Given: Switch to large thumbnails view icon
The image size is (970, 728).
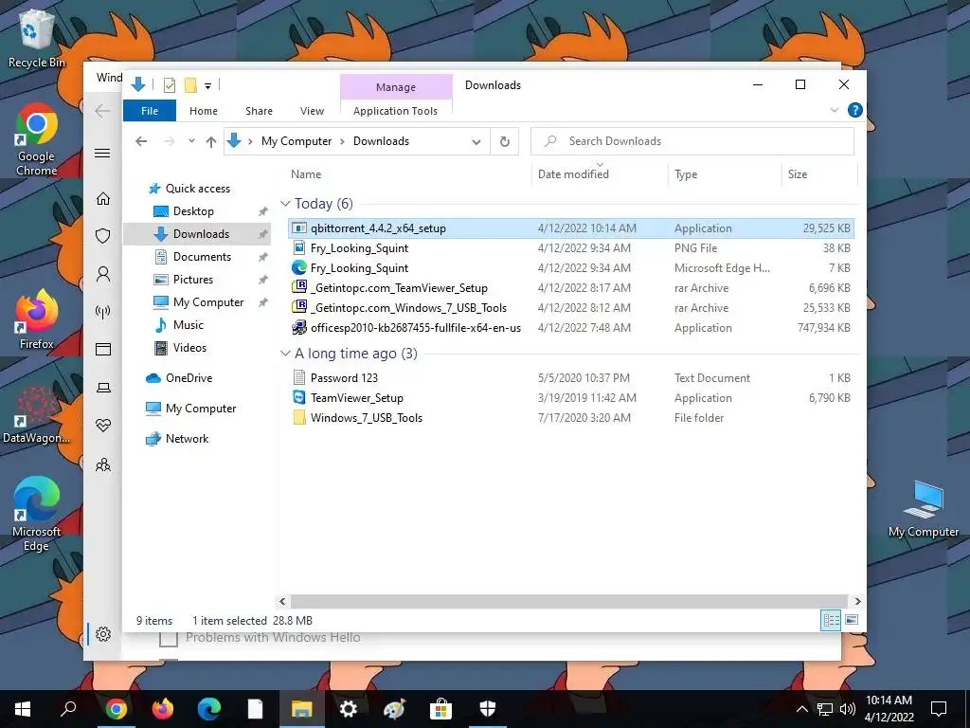Looking at the screenshot, I should [852, 620].
